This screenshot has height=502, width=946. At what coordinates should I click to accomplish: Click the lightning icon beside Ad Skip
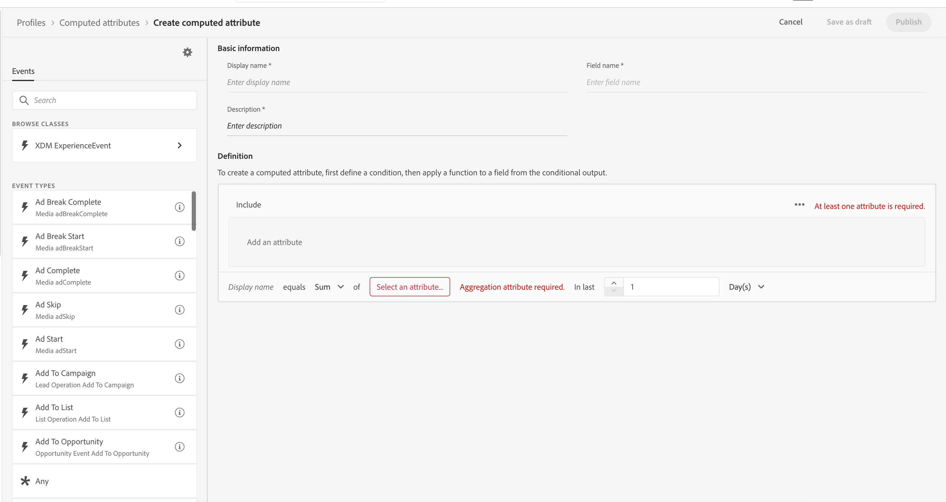pyautogui.click(x=25, y=310)
